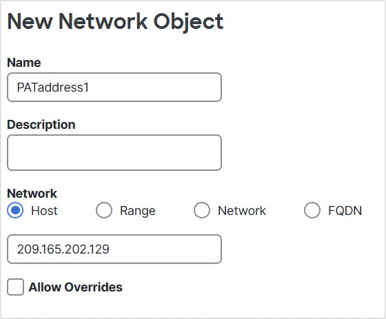Viewport: 386px width, 319px height.
Task: Select the Host radio button
Action: 15,210
